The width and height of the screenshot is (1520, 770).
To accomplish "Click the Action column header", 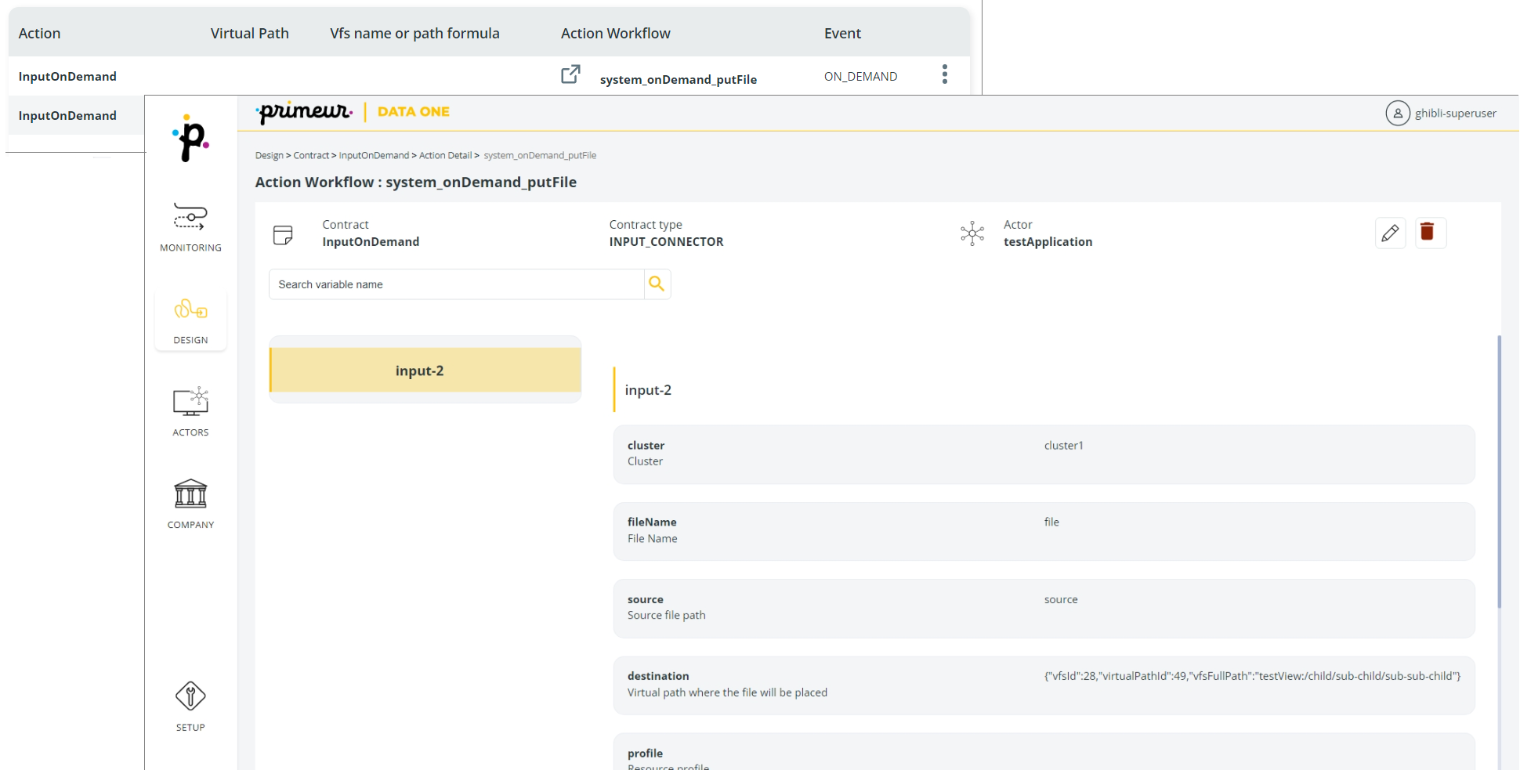I will tap(39, 33).
